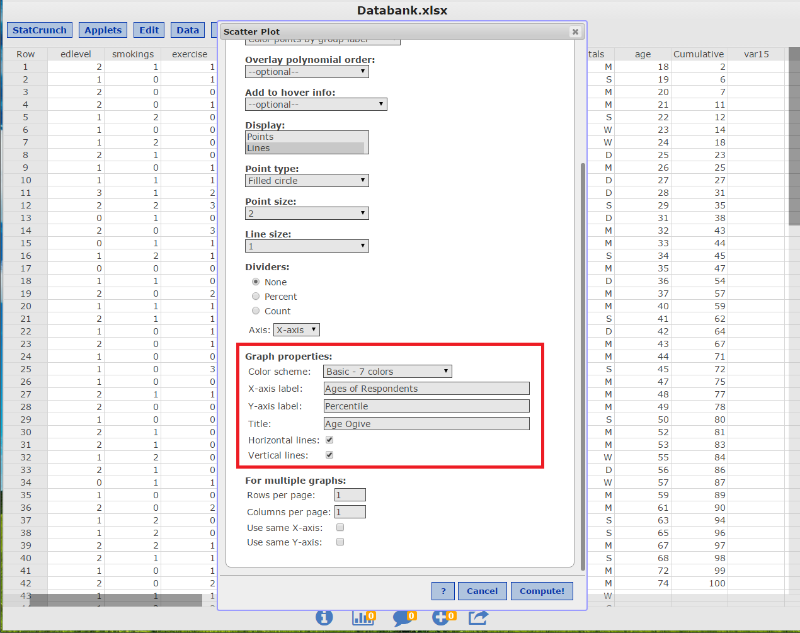800x633 pixels.
Task: Click the edlevel column header
Action: pyautogui.click(x=76, y=54)
